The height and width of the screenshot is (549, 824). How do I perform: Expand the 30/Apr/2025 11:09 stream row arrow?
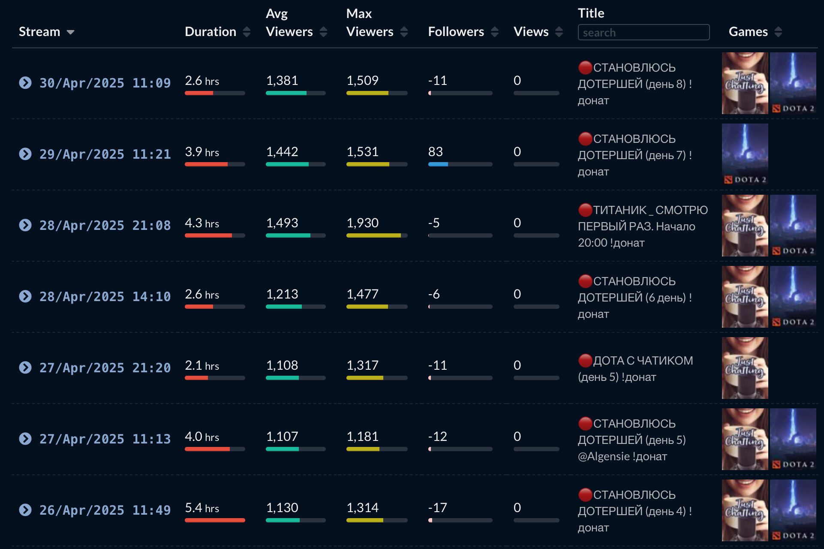25,83
